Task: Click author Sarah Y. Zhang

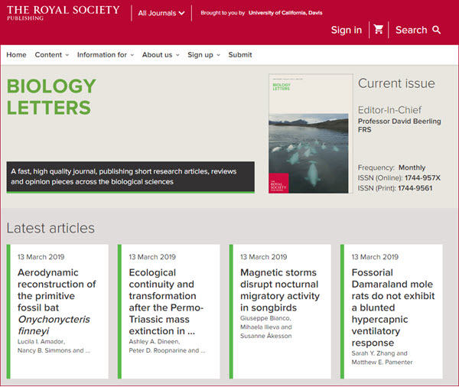Action: point(373,353)
